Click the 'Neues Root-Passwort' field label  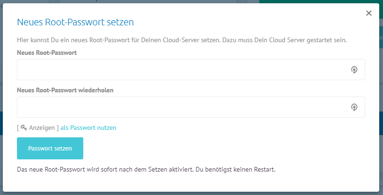(47, 52)
